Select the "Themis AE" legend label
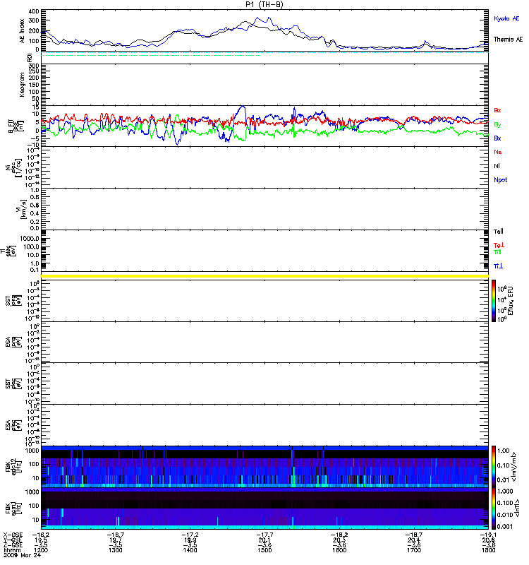This screenshot has width=529, height=565. (508, 40)
